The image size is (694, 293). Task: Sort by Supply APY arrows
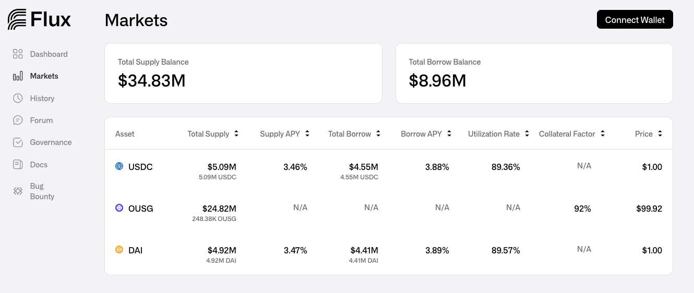(307, 133)
